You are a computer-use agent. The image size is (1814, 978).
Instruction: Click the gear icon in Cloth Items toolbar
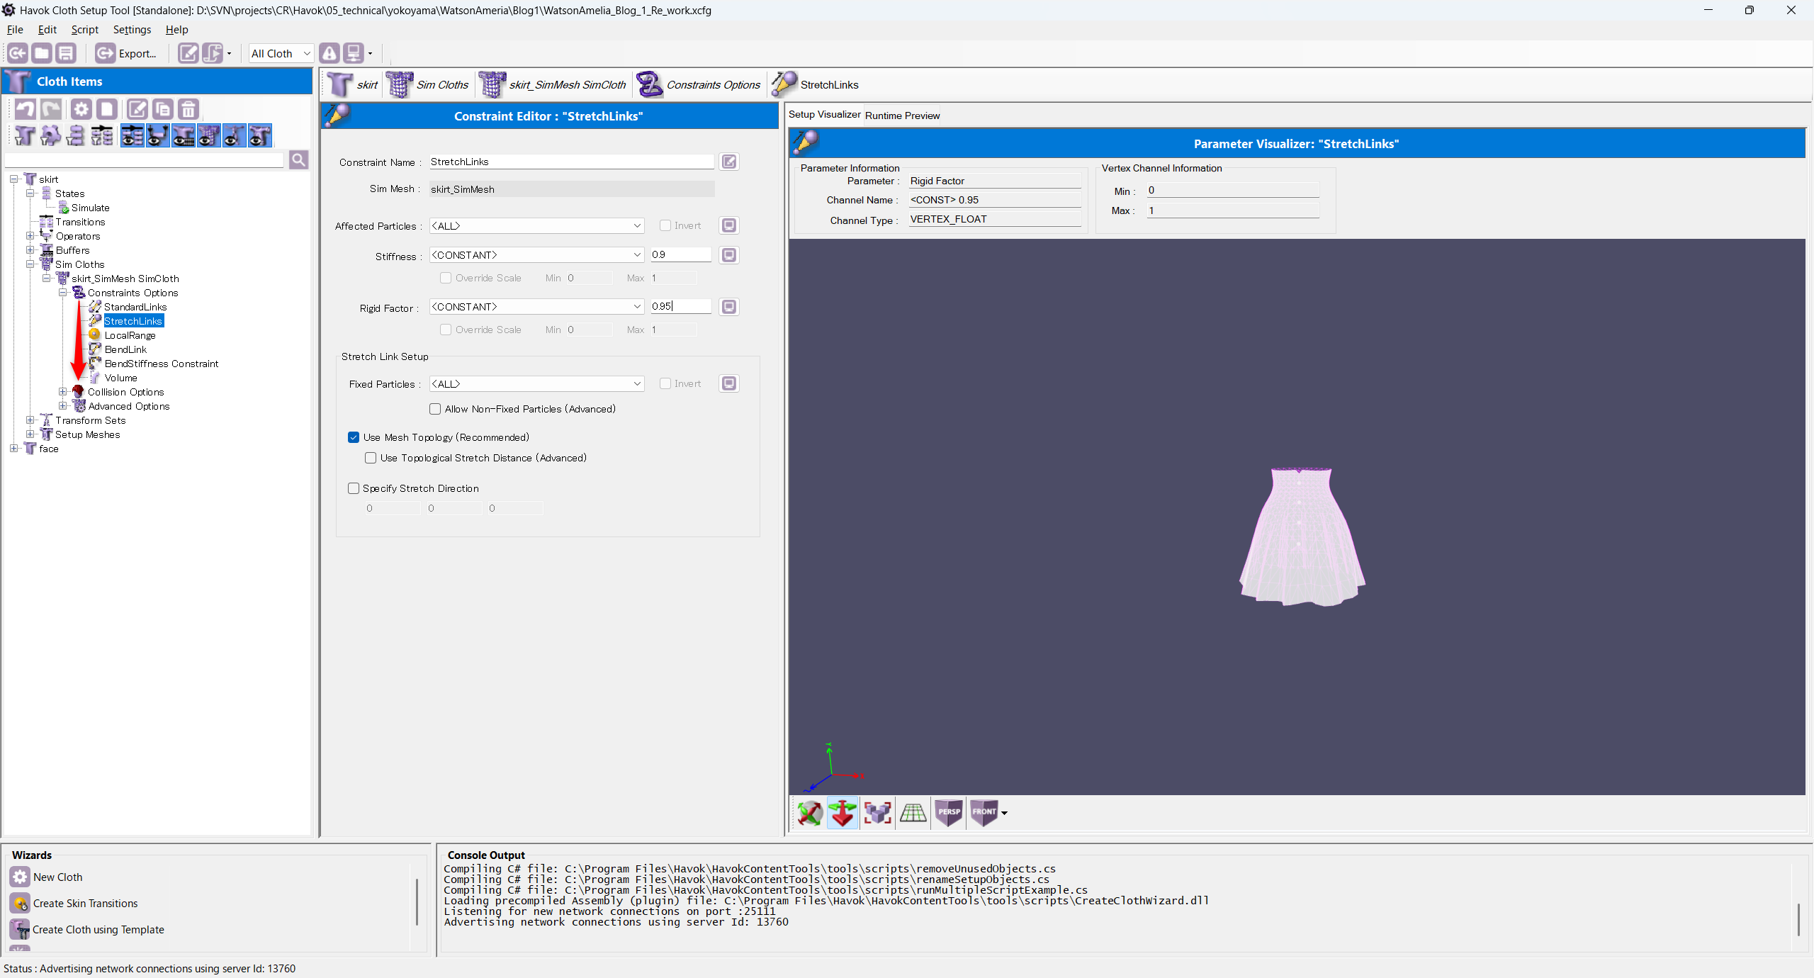[81, 109]
